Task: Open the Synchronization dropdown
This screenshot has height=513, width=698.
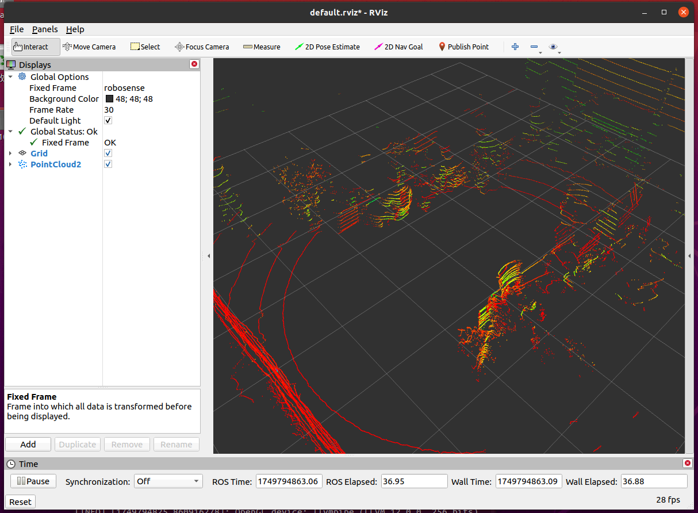Action: pos(168,481)
